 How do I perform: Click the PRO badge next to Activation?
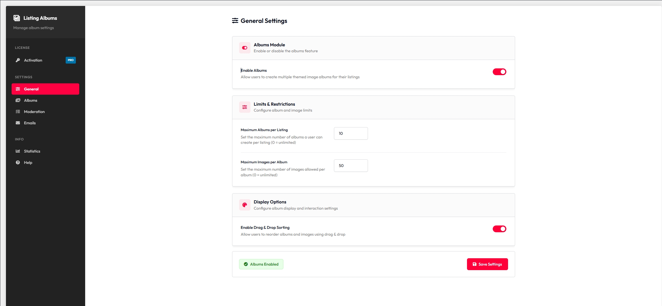pyautogui.click(x=70, y=60)
